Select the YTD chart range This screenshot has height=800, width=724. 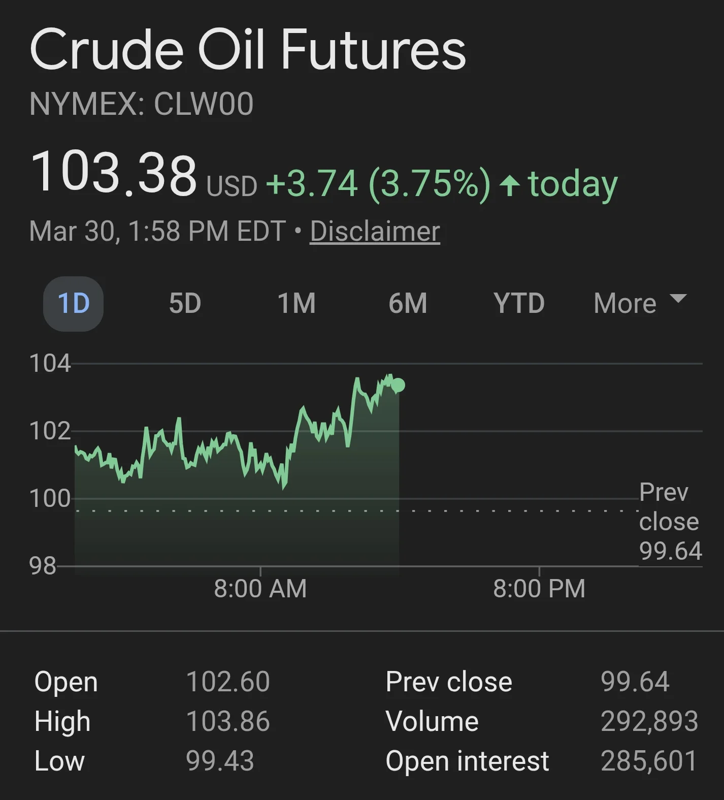(x=519, y=304)
